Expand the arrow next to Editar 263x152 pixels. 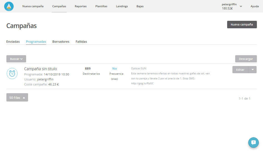[x=252, y=70]
